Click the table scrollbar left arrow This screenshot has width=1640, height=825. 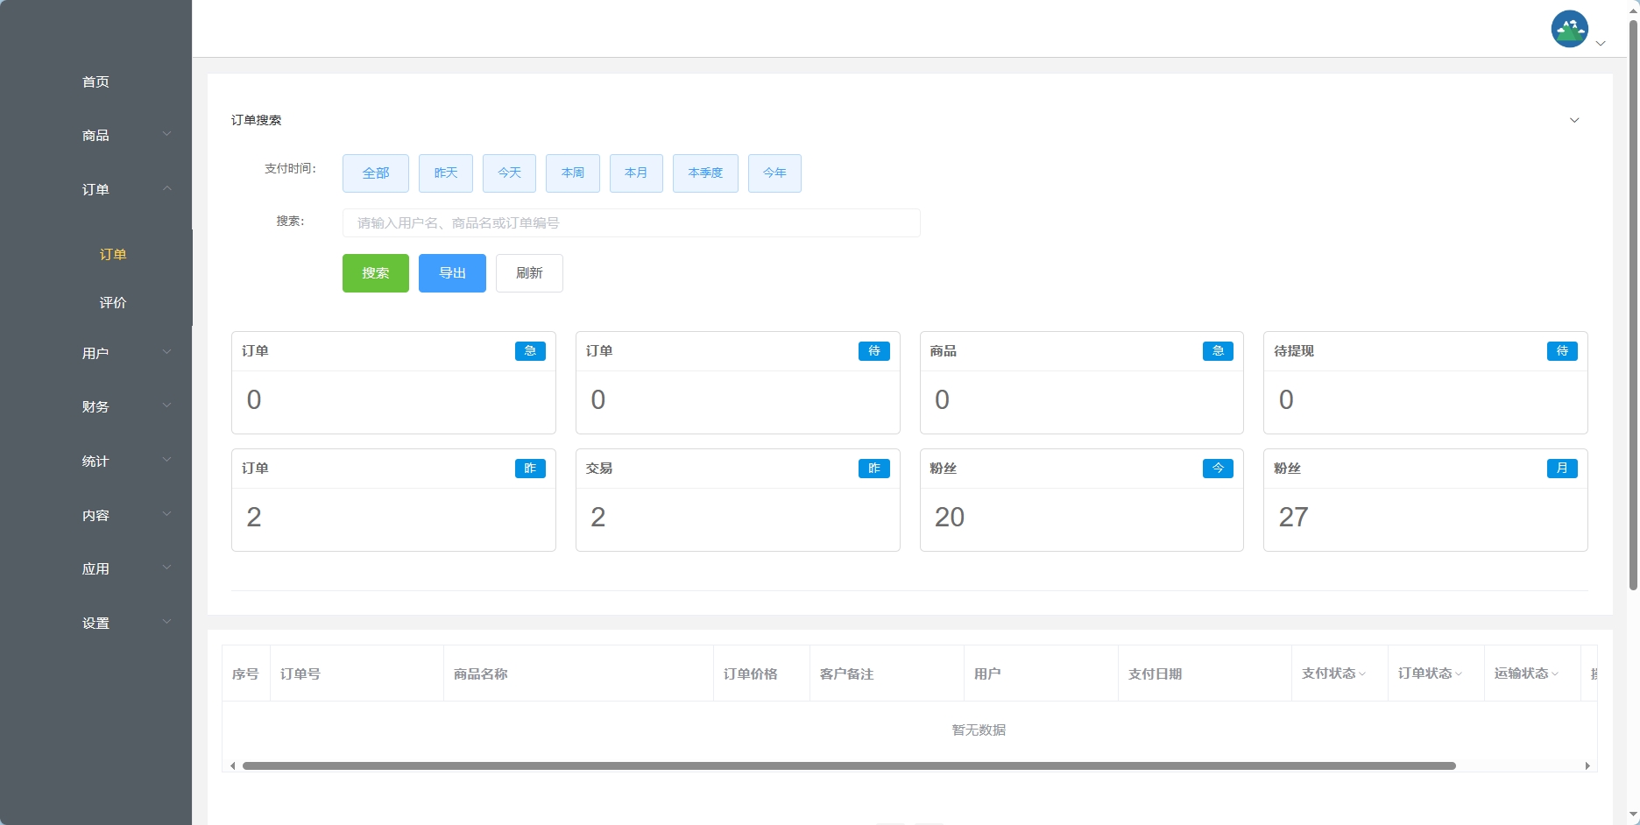pos(232,765)
